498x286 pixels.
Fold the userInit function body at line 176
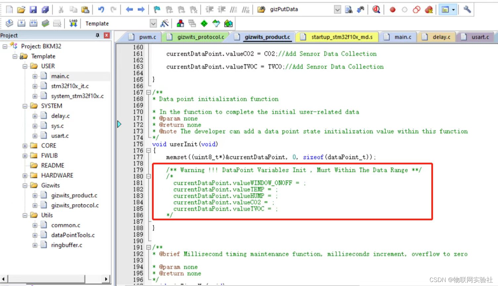pos(148,151)
